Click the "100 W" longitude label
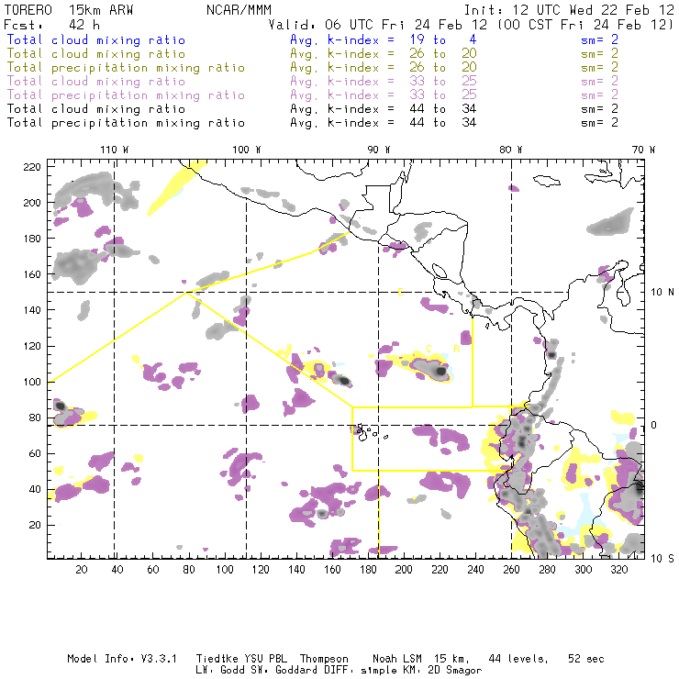679x679 pixels. click(x=247, y=150)
